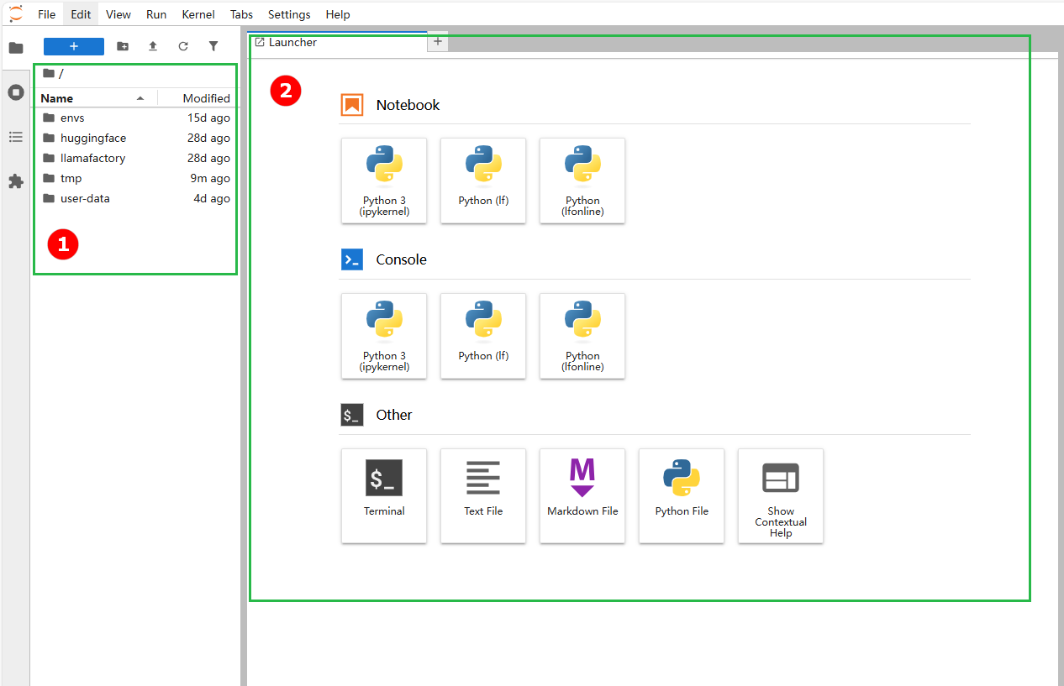
Task: Open the Extension Manager sidebar
Action: pos(15,181)
